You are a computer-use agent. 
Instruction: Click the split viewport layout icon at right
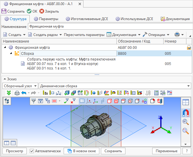[x=185, y=102]
